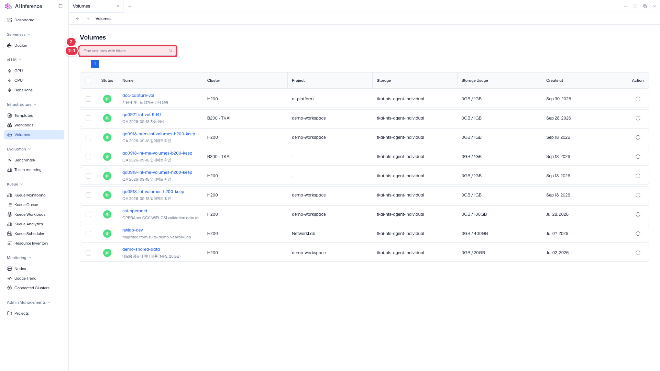Close the Volumes tab
This screenshot has width=660, height=371.
tap(118, 6)
